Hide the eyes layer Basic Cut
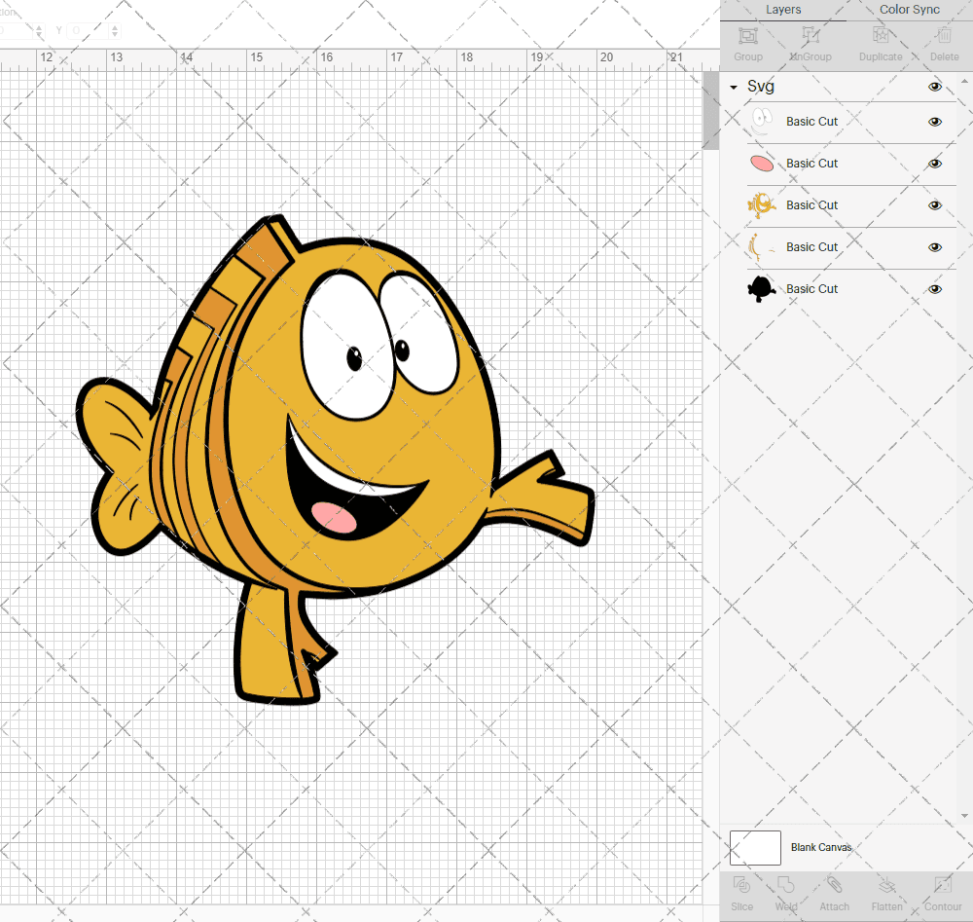This screenshot has height=922, width=973. 934,122
